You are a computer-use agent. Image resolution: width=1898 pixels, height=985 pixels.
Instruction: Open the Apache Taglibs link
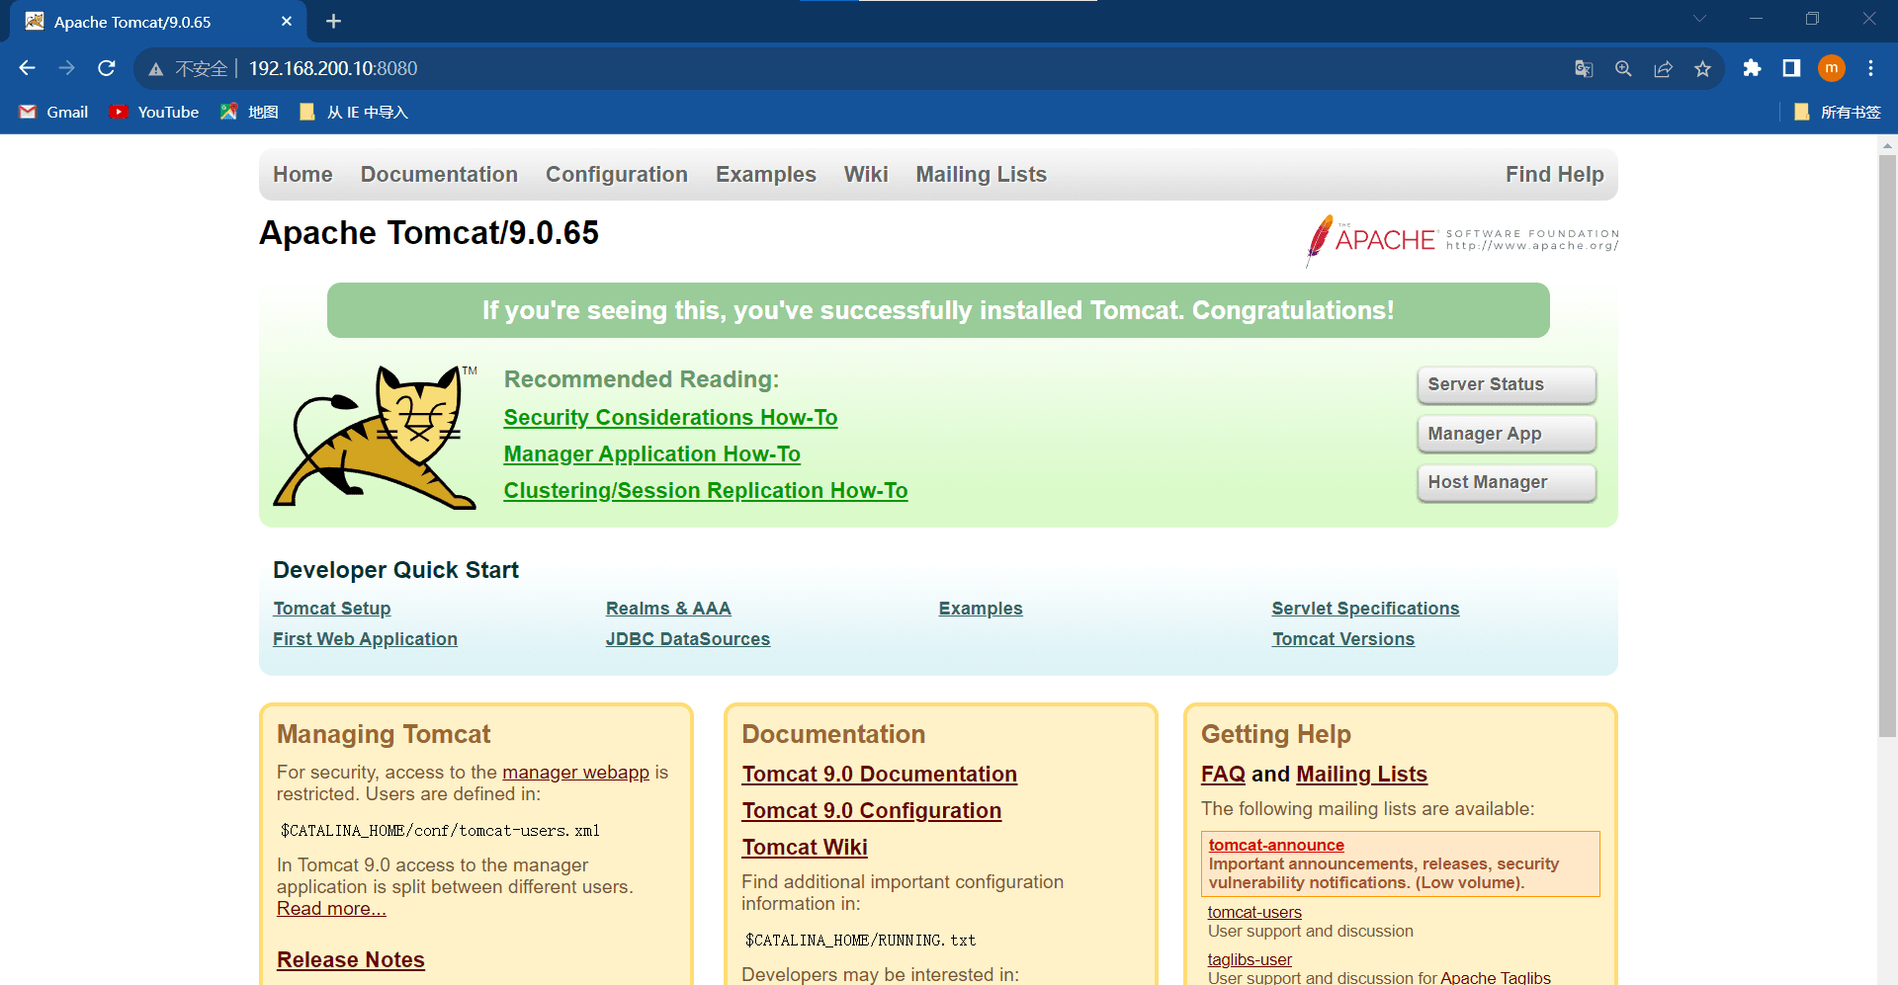(1496, 977)
